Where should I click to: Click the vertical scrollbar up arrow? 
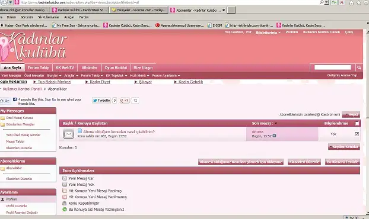point(367,33)
